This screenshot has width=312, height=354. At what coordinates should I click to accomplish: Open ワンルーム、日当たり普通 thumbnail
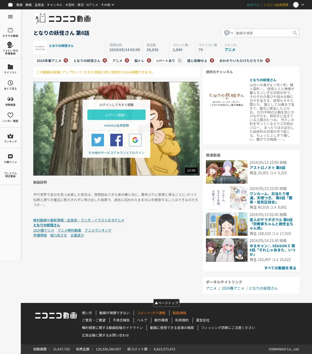pyautogui.click(x=227, y=198)
